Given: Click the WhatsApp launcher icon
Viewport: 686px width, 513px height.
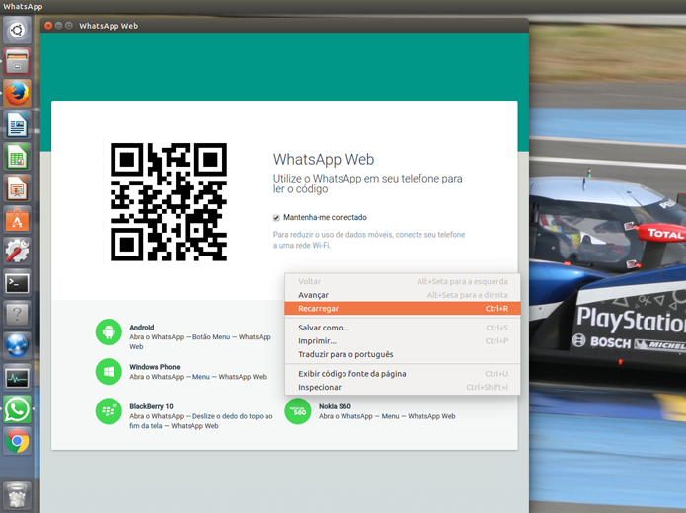Looking at the screenshot, I should tap(17, 409).
